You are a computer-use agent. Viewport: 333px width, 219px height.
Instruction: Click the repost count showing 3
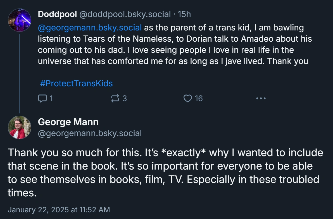click(125, 98)
